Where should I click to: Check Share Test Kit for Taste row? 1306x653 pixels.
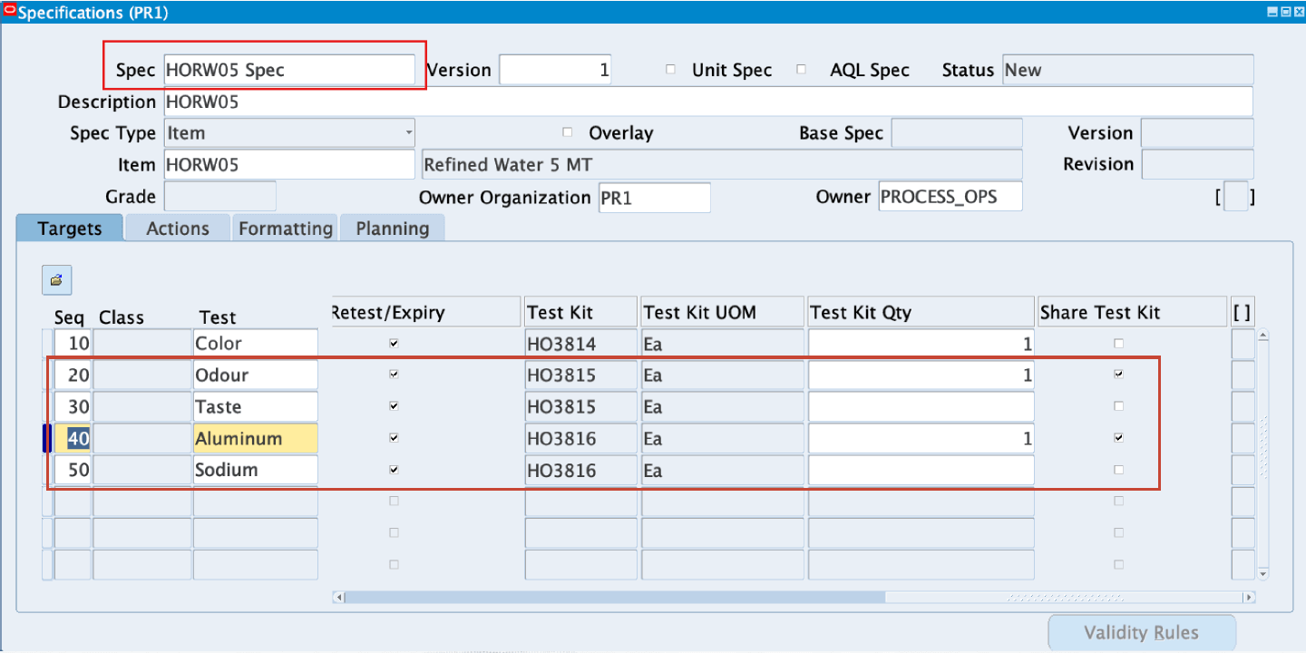click(1118, 406)
